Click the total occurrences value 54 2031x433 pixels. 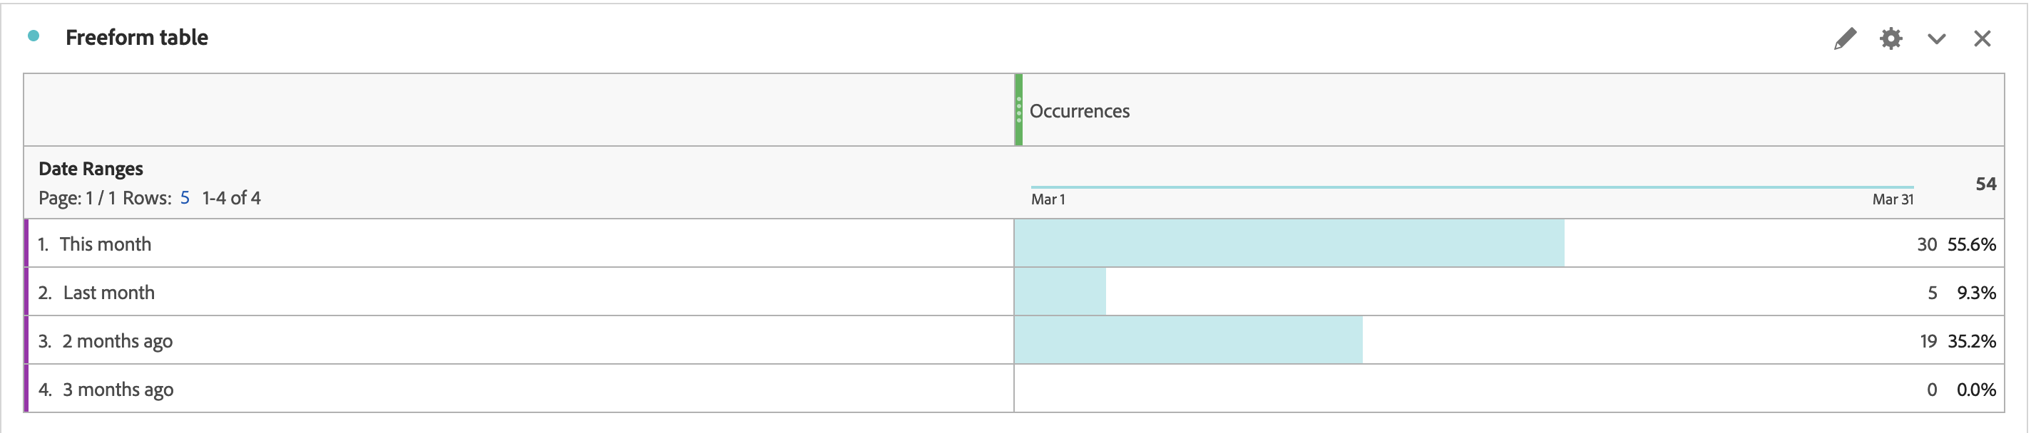(x=1985, y=184)
